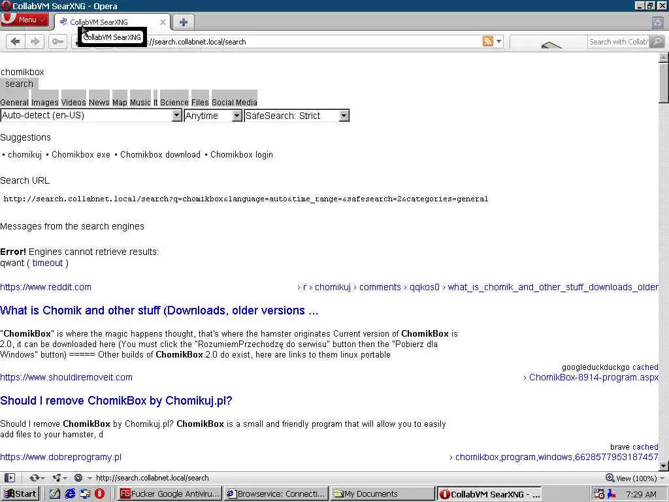Screen dimensions: 669x502
Task: Open 'What is Chomik and other stuff' result
Action: point(159,310)
